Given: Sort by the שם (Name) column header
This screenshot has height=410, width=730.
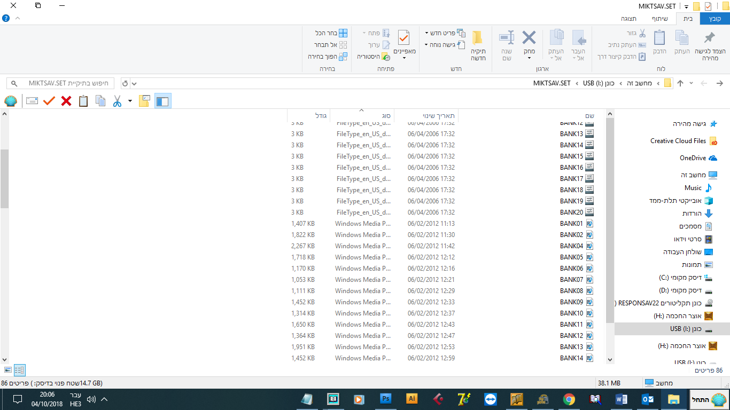Looking at the screenshot, I should tap(532, 115).
